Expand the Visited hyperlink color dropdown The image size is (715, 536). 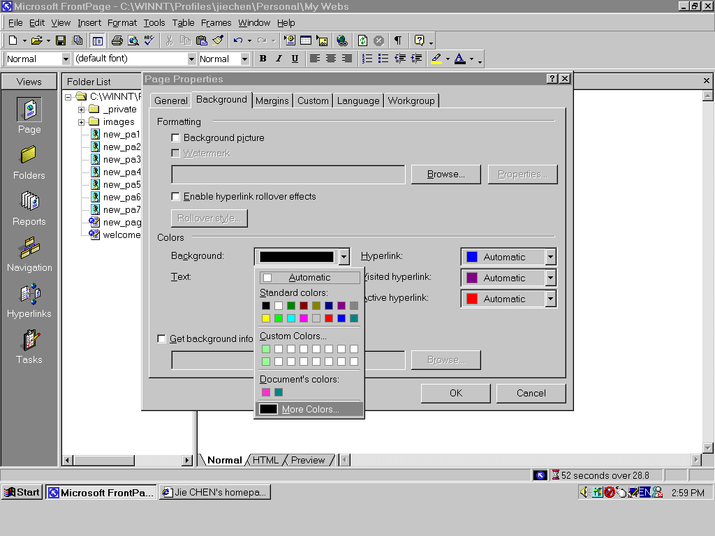coord(550,278)
